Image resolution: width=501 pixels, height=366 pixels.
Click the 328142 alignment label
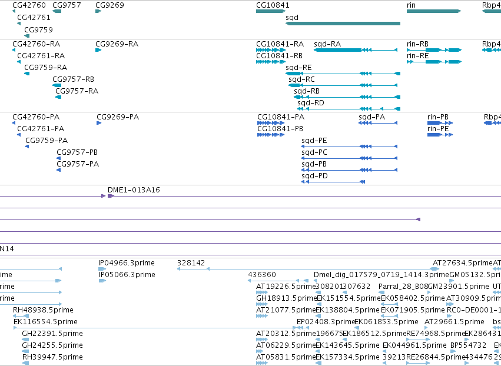pos(191,263)
